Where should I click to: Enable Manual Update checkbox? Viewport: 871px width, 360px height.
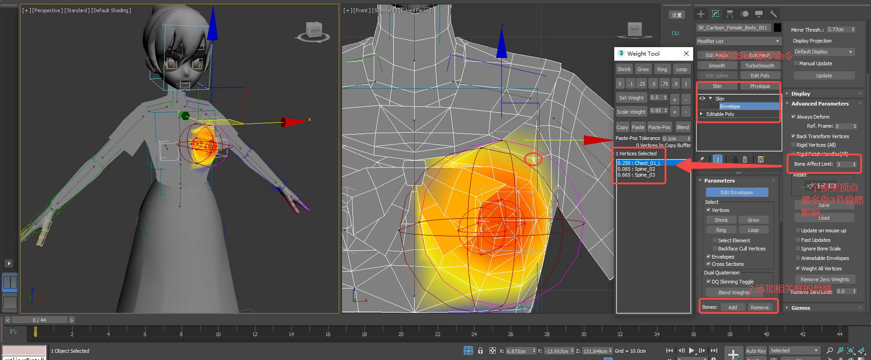(796, 63)
